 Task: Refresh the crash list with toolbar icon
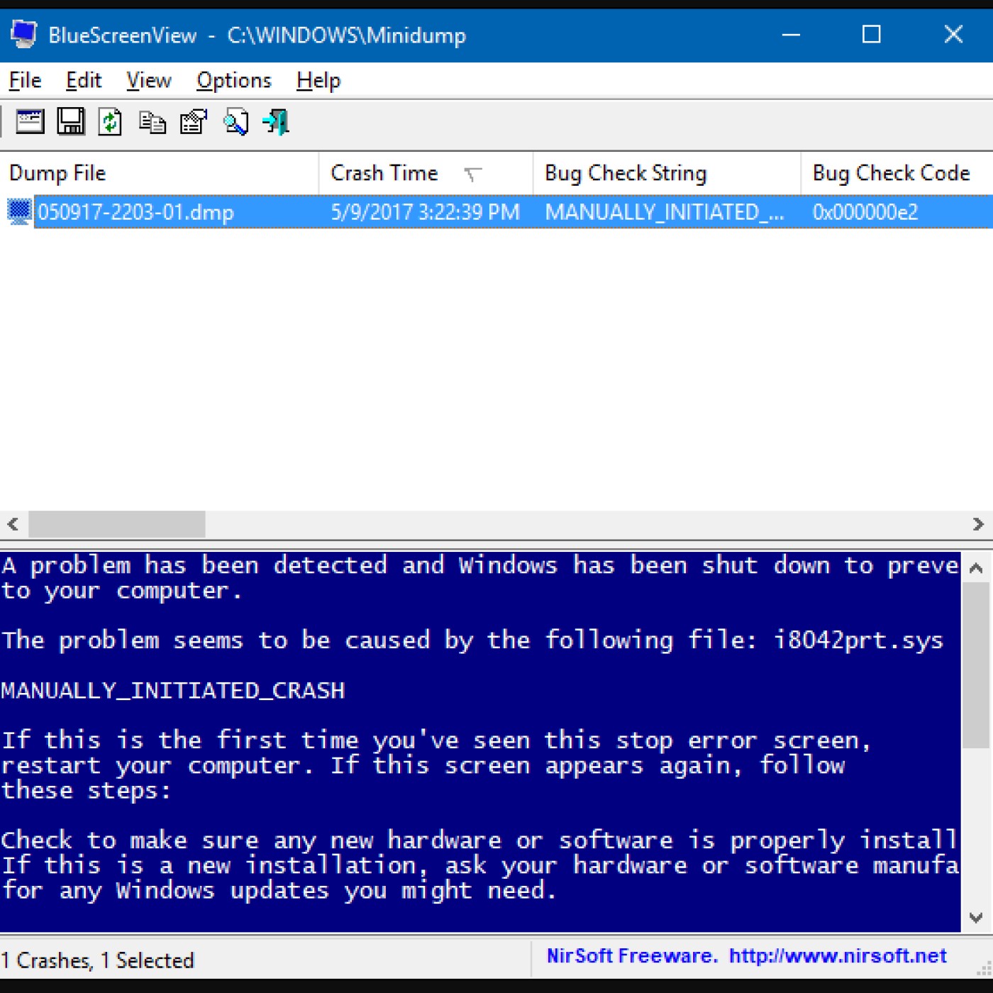(110, 122)
